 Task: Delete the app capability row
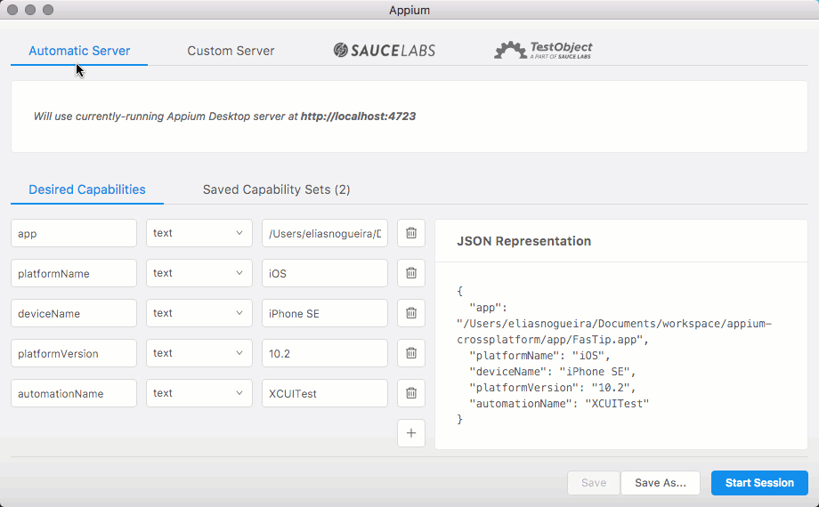point(411,233)
